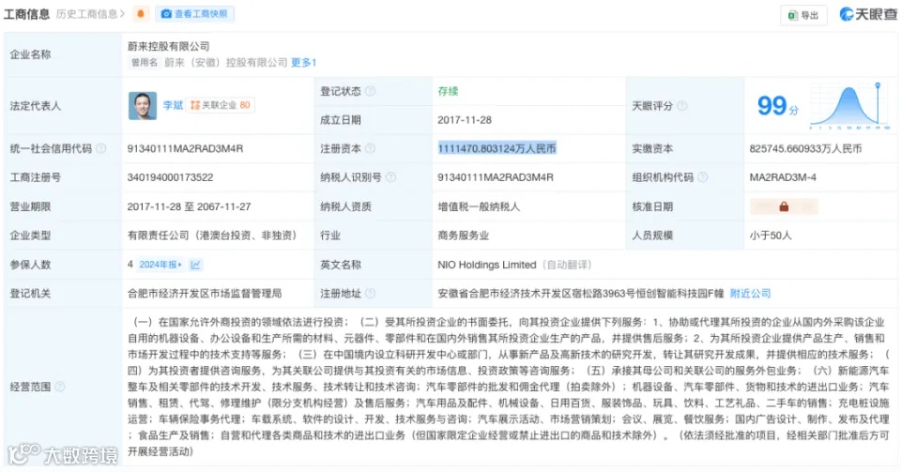Click help icon beside 经营范围
This screenshot has height=472, width=901.
(x=60, y=387)
